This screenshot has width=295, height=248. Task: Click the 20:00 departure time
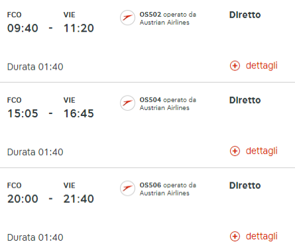23,199
